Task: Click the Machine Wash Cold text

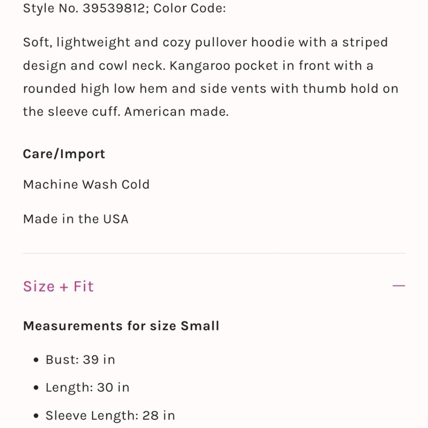Action: (x=86, y=184)
